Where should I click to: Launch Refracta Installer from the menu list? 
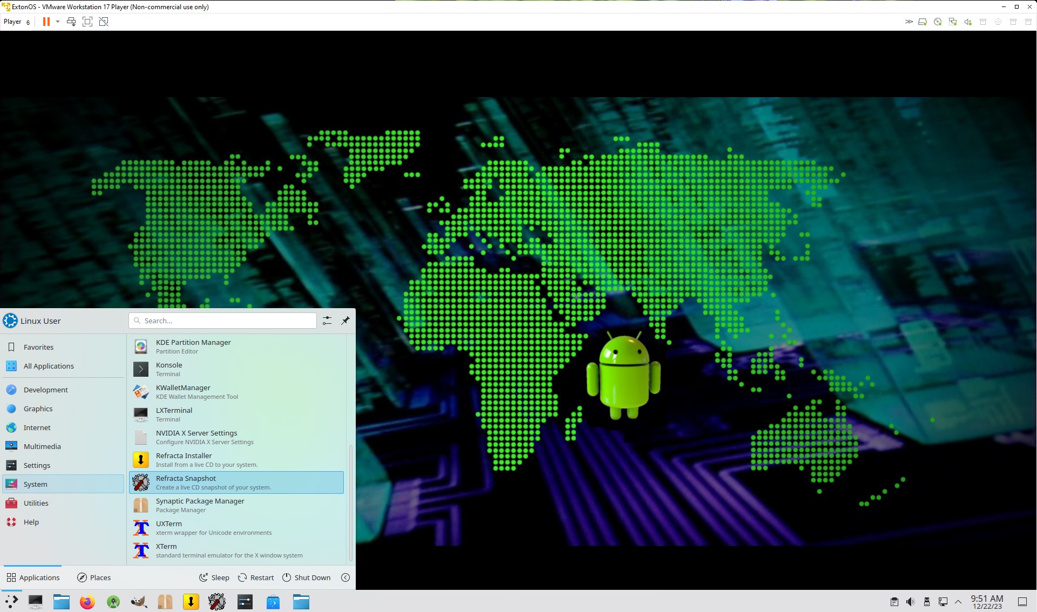[x=236, y=460]
